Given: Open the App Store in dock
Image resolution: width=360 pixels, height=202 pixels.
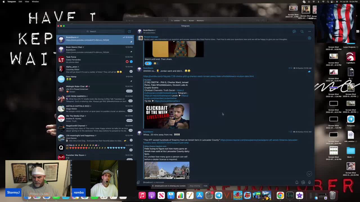Looking at the screenshot, I should click(x=199, y=196).
